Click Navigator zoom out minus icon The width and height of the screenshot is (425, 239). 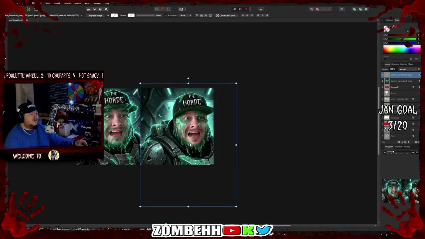click(x=384, y=152)
